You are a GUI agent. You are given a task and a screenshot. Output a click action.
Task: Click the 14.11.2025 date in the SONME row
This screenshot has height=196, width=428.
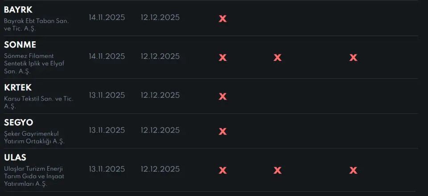(x=107, y=56)
